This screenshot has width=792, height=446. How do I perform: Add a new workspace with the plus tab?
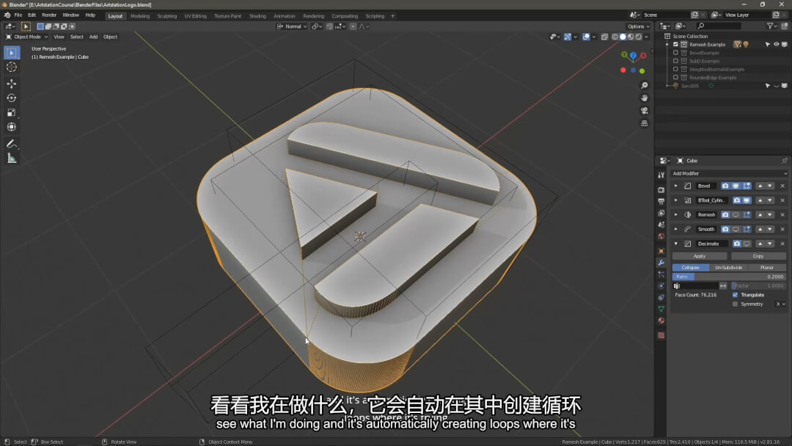[x=392, y=15]
